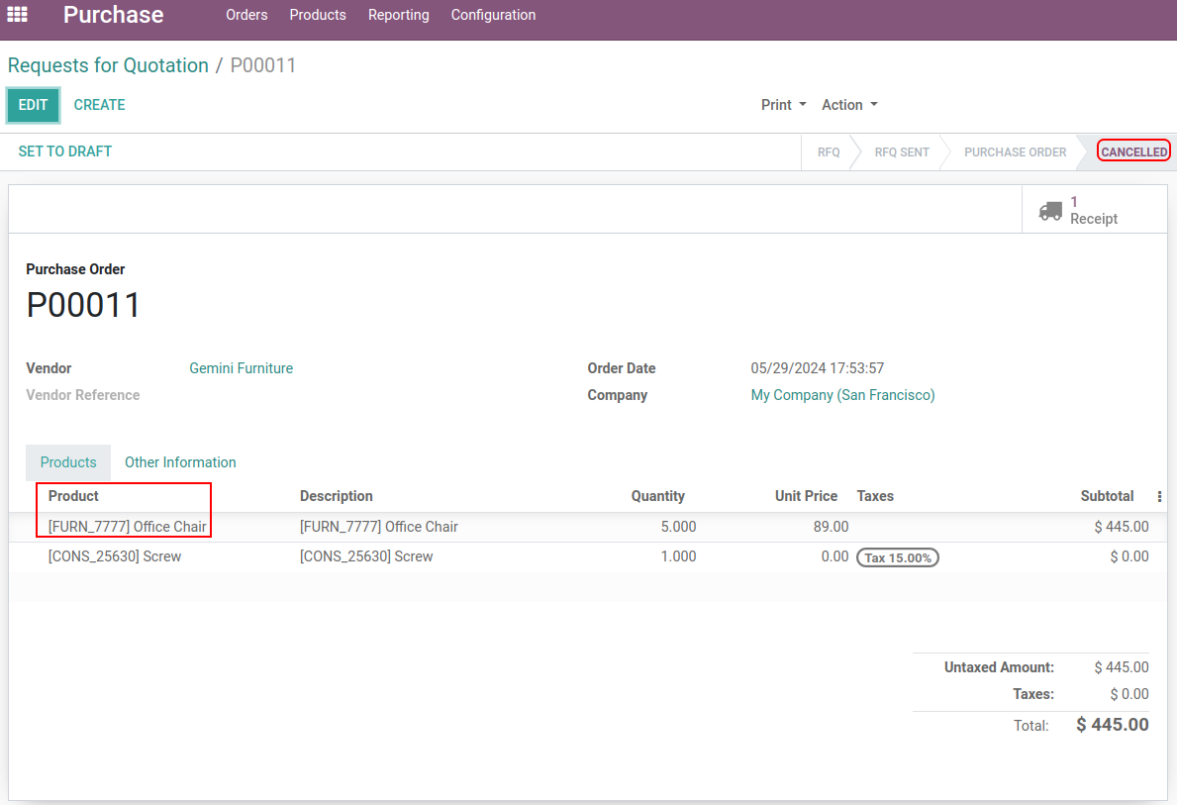
Task: Sort by Unit Price column header
Action: 806,496
